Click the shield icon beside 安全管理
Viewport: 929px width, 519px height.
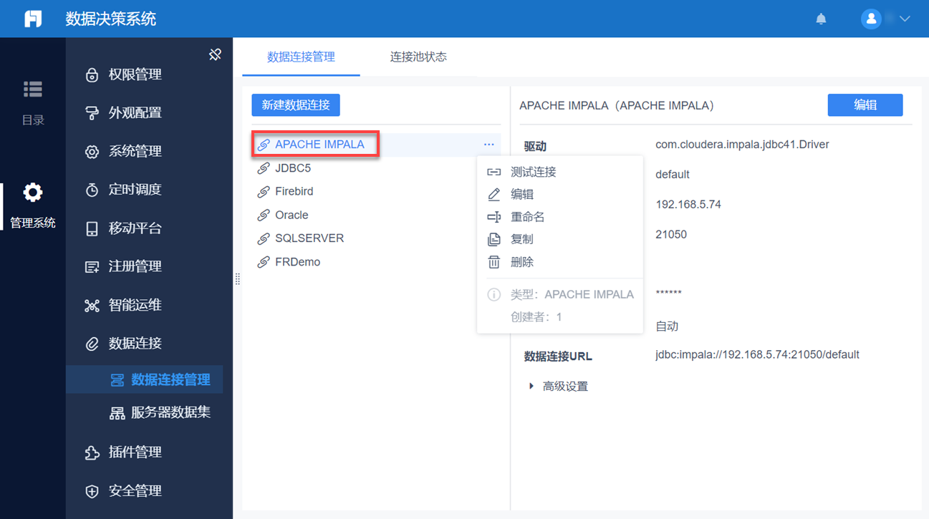coord(92,491)
